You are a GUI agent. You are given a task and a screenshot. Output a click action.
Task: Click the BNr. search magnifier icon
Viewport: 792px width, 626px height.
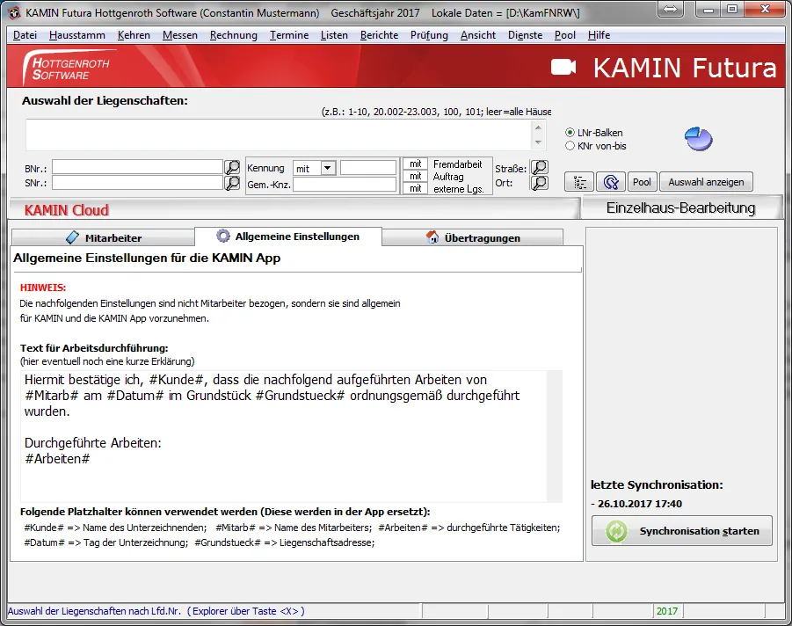(x=232, y=167)
